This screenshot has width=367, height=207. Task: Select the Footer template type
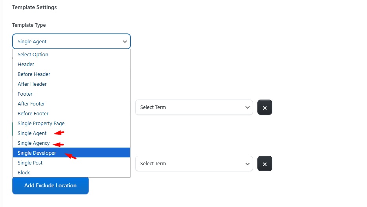[x=25, y=94]
